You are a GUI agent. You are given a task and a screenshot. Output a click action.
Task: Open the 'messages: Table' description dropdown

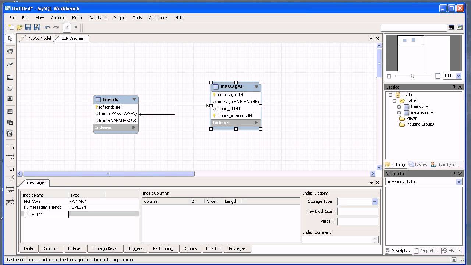[x=459, y=182]
